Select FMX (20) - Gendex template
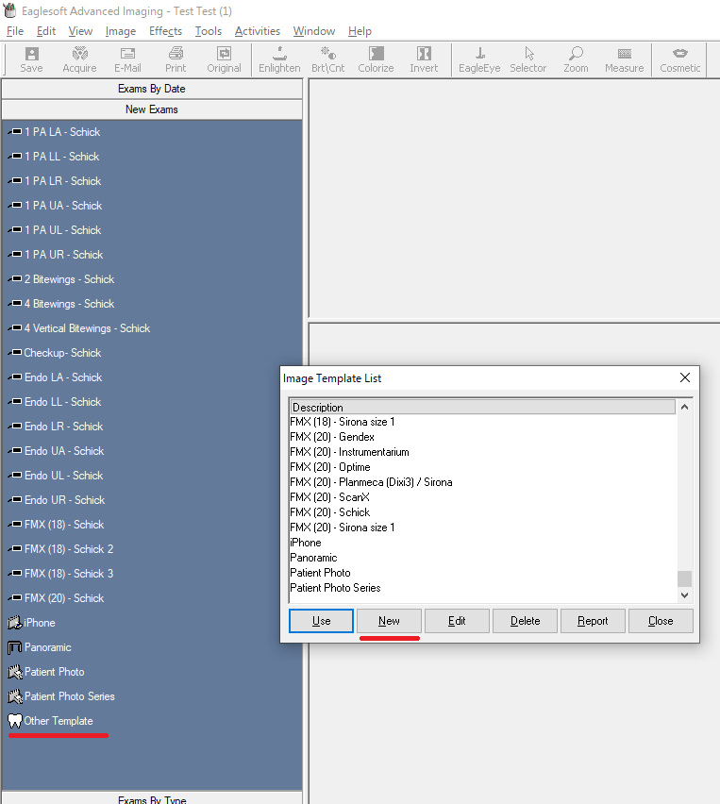720x804 pixels. click(x=332, y=437)
